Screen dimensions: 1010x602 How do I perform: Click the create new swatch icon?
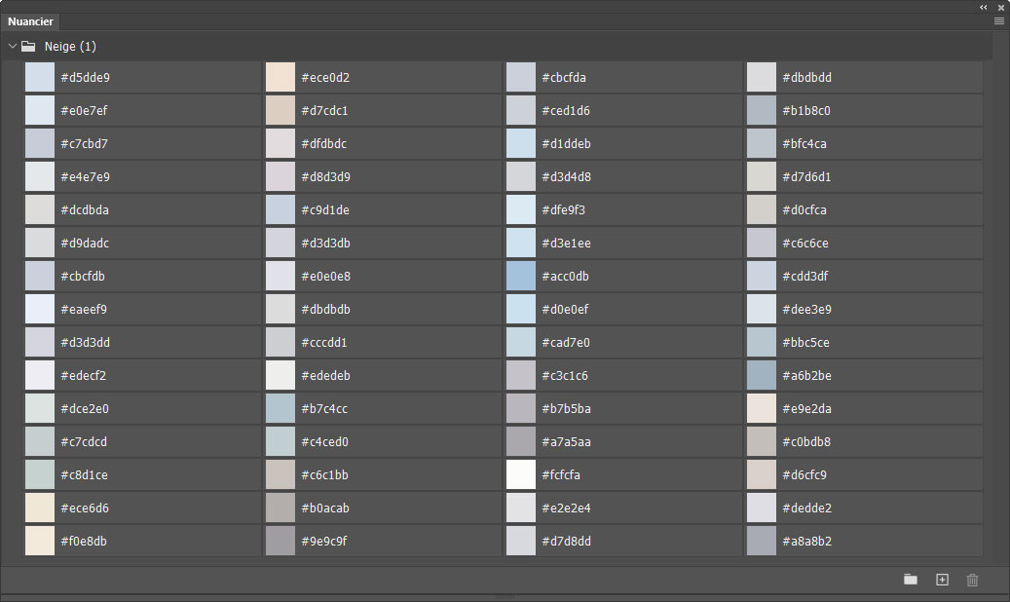coord(942,580)
